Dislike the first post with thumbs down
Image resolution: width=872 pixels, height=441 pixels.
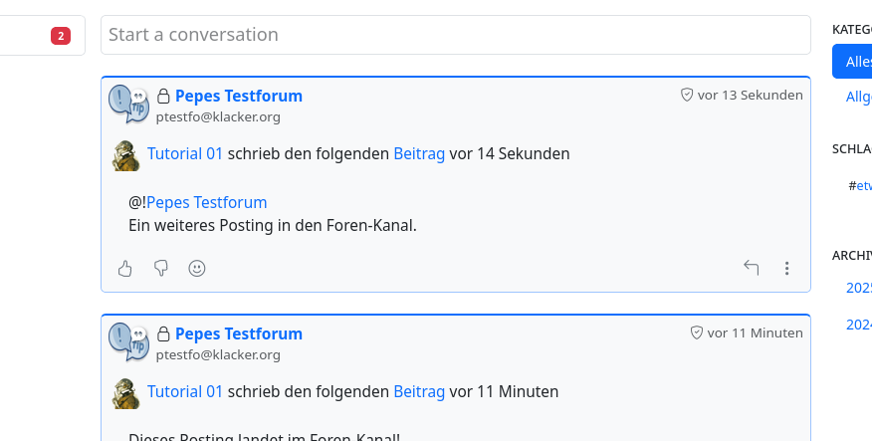(x=161, y=268)
